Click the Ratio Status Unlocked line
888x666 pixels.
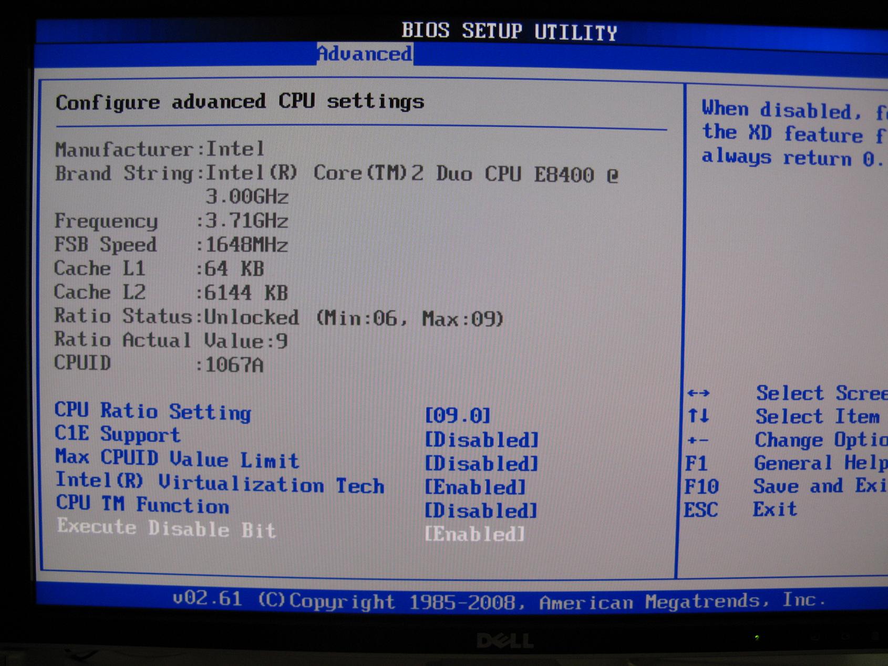tap(279, 317)
